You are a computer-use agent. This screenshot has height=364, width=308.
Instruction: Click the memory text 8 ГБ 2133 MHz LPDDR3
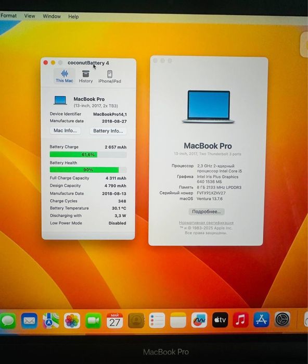click(x=219, y=187)
